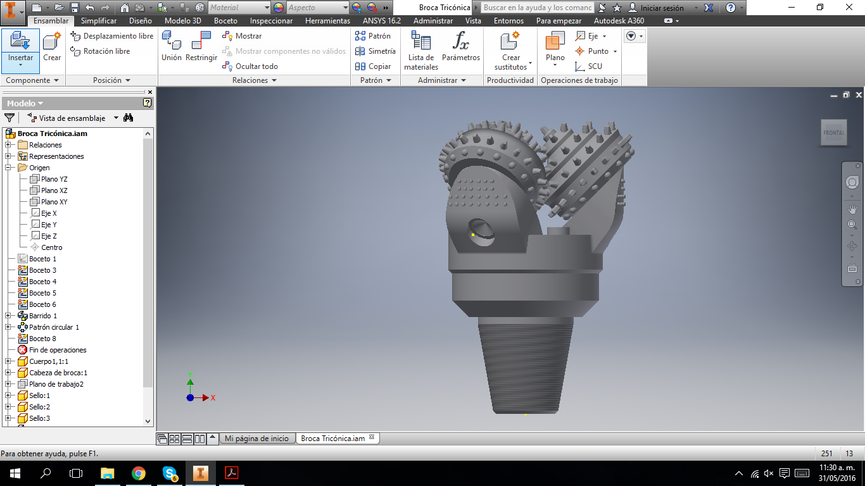Expand the Relaciones folder node
The image size is (865, 486).
click(x=8, y=145)
